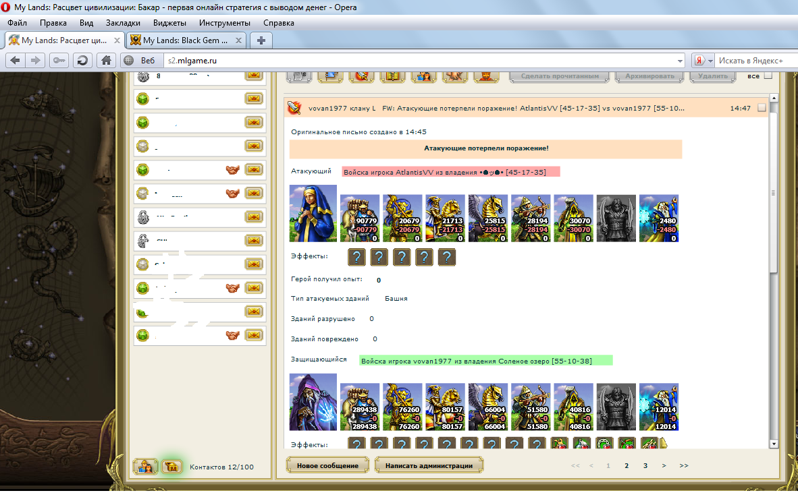Image resolution: width=798 pixels, height=495 pixels.
Task: Click the defender's wizard hero portrait
Action: click(x=313, y=402)
